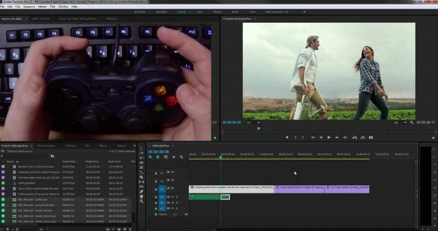This screenshot has width=438, height=231.
Task: Open Program monitor settings wrench
Action: (x=412, y=123)
